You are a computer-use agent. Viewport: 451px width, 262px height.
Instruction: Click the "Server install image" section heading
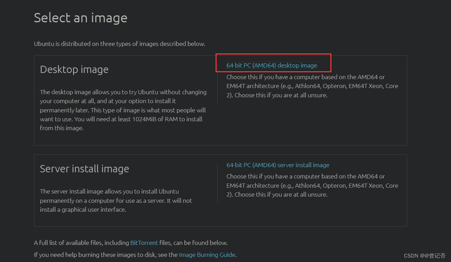(x=84, y=169)
